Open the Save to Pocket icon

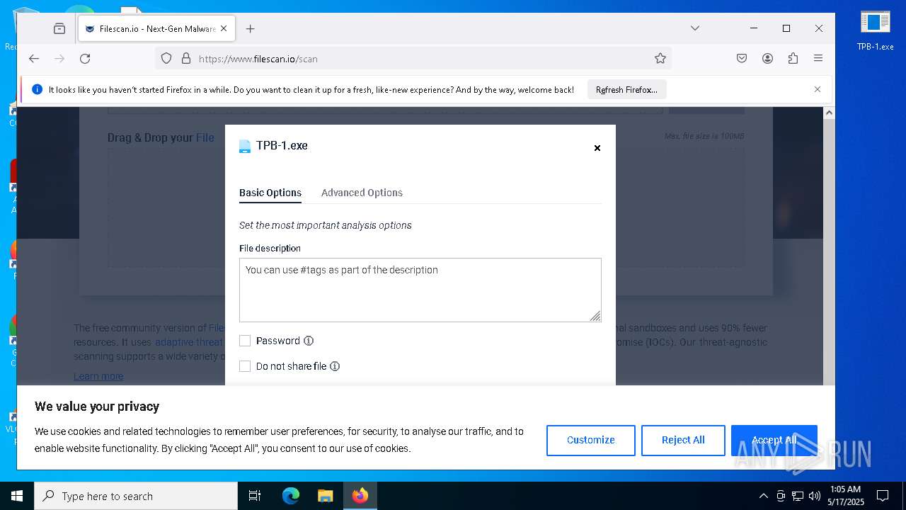tap(742, 59)
